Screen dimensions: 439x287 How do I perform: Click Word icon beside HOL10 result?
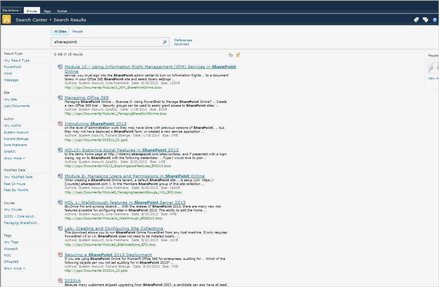pos(60,150)
